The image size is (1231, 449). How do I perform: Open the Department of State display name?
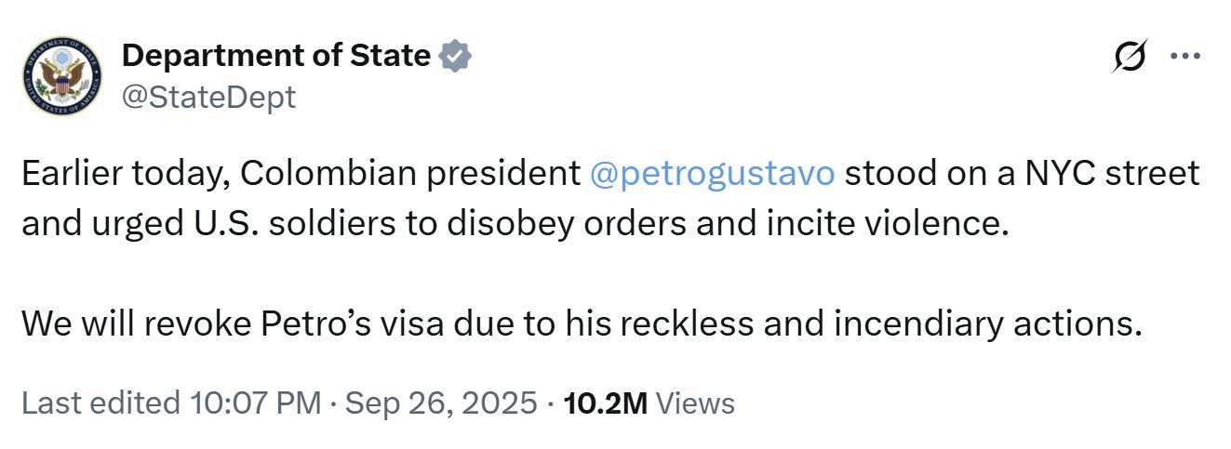pos(275,56)
